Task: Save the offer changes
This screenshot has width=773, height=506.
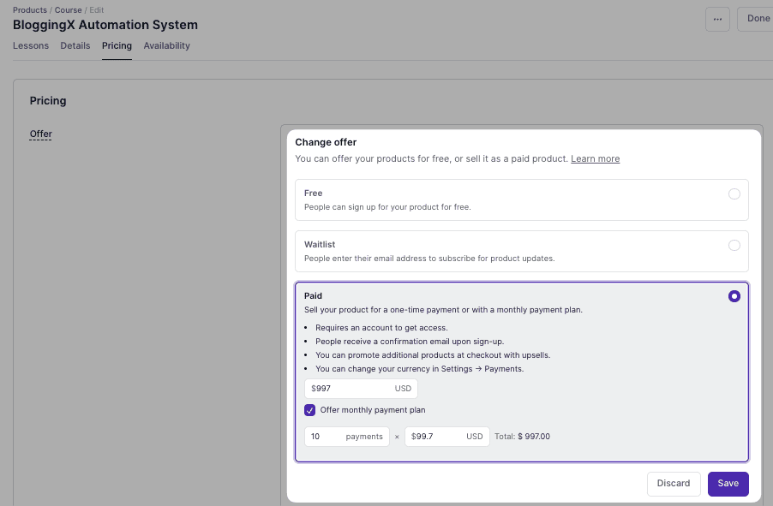Action: pos(728,484)
